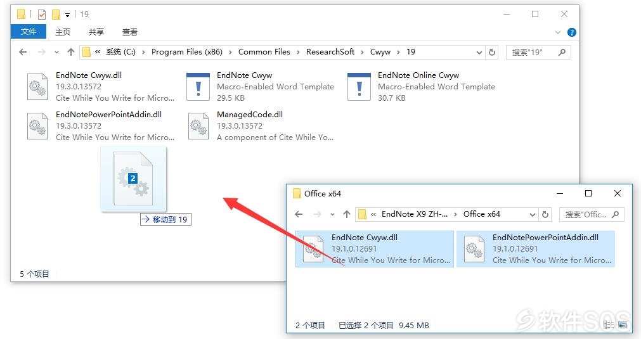Click EndNote X9 ZH-... breadcrumb
Image resolution: width=641 pixels, height=339 pixels.
[415, 214]
